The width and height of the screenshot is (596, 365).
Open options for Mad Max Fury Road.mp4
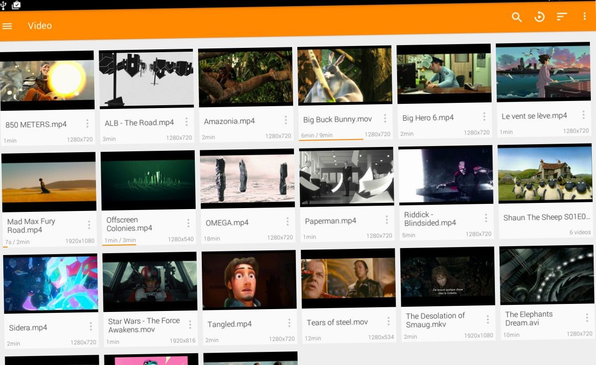(x=89, y=225)
